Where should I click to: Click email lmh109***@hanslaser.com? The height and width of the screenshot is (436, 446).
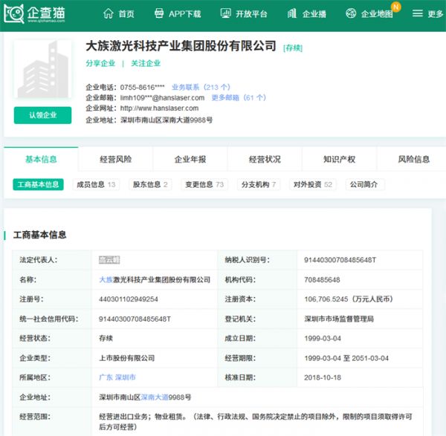[x=162, y=98]
